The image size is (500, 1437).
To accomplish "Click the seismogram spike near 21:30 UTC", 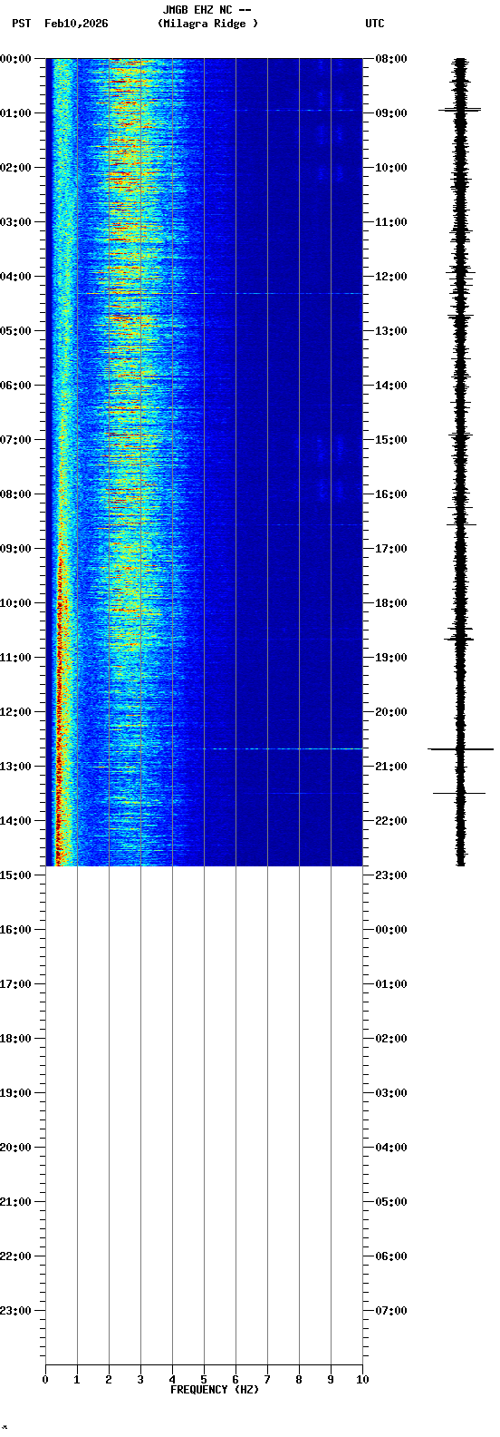I will (x=459, y=793).
